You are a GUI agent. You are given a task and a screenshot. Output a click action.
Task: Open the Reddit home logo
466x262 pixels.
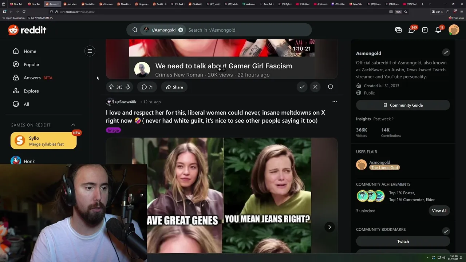click(27, 30)
